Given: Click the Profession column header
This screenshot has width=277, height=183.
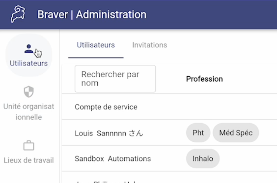Looking at the screenshot, I should tap(204, 79).
